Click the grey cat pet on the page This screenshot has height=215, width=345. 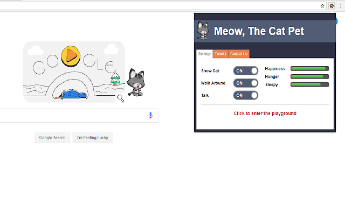[x=136, y=82]
